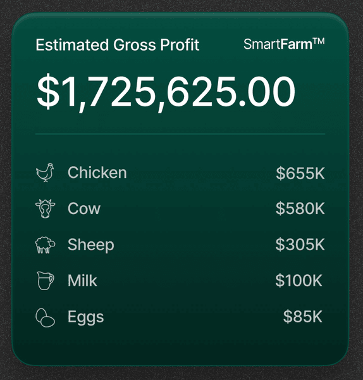Click the $655K chicken profit value

[300, 173]
